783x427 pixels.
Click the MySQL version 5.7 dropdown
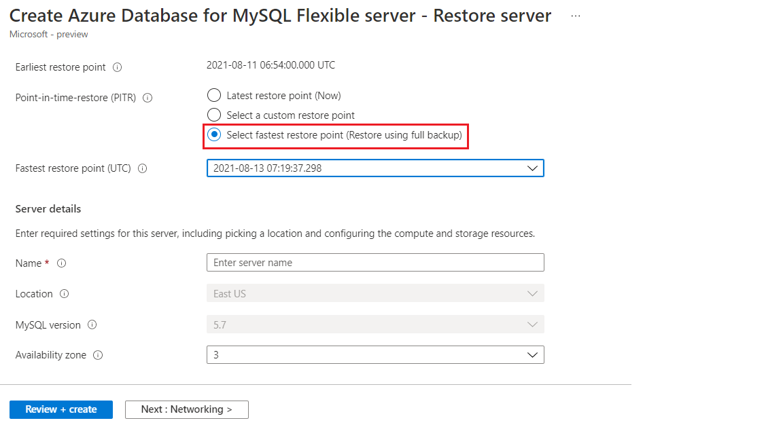tap(375, 324)
